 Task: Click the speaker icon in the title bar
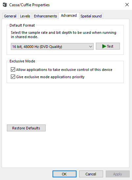coord(5,5)
